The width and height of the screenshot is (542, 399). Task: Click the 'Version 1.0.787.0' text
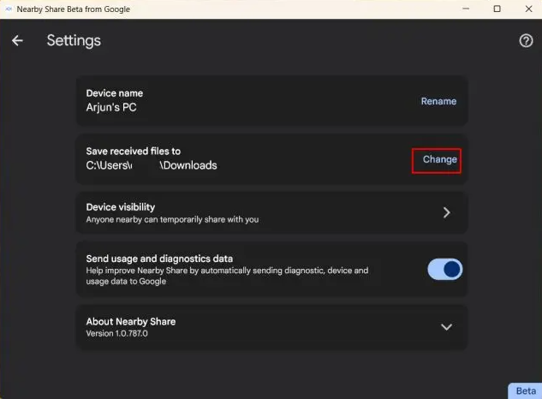click(116, 334)
